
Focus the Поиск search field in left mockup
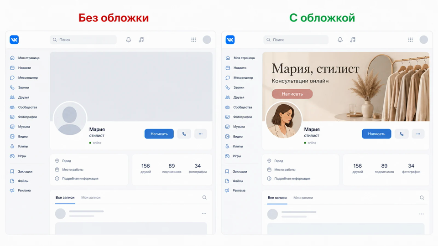click(x=83, y=40)
